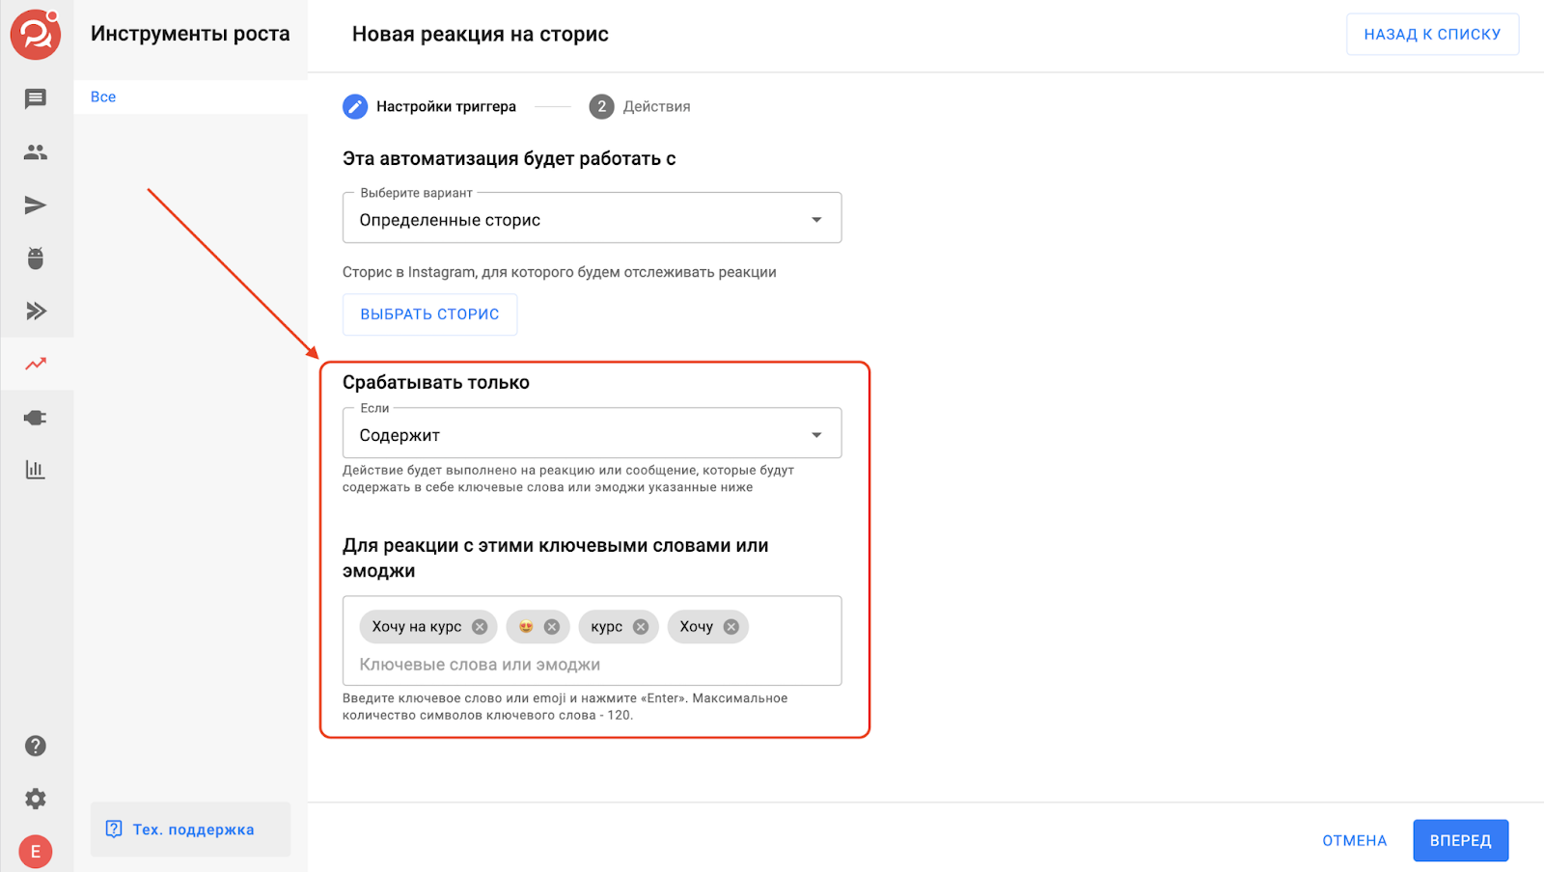
Task: Open the chat messages sidebar icon
Action: pyautogui.click(x=36, y=98)
